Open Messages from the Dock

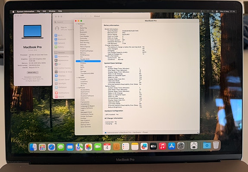click(61, 147)
